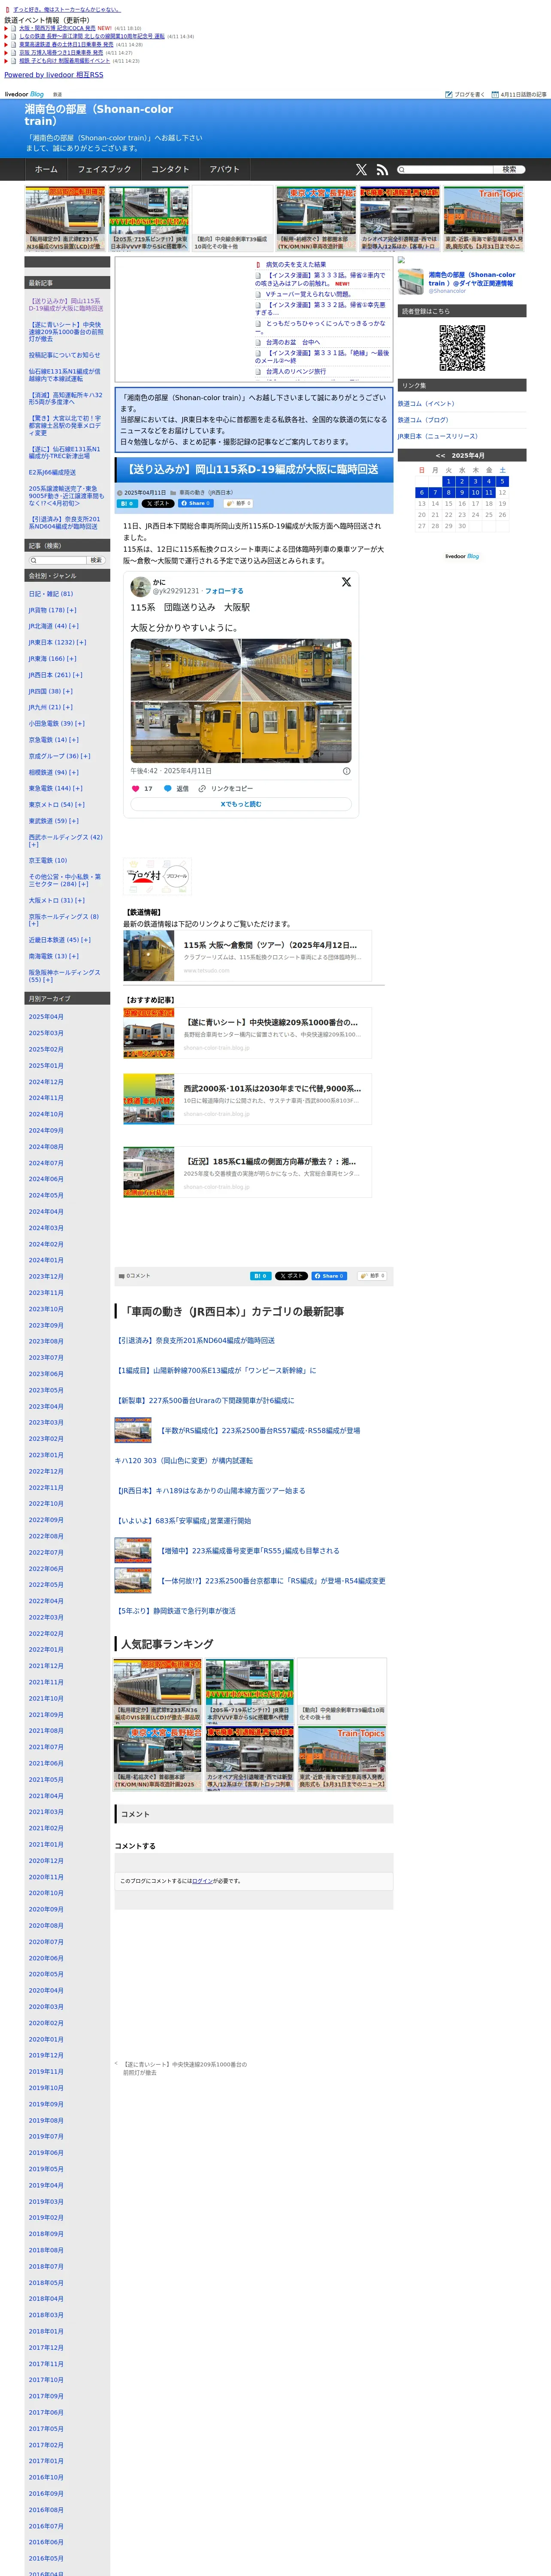This screenshot has height=2576, width=551.
Task: Open アバウト tab in navigation bar
Action: [x=225, y=170]
